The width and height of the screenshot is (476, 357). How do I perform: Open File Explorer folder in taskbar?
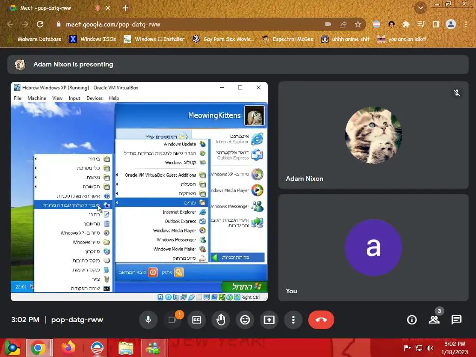(126, 348)
